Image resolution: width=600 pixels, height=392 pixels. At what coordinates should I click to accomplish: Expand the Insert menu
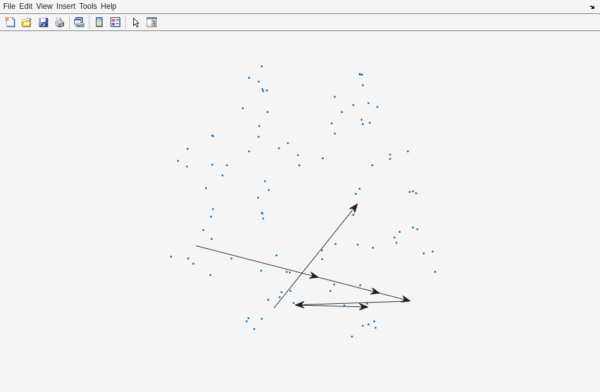65,6
